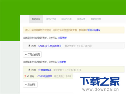This screenshot has width=126, height=94.
Task: Select the text 最近更新于 下午3:37:08 今日
Action: 79,46
